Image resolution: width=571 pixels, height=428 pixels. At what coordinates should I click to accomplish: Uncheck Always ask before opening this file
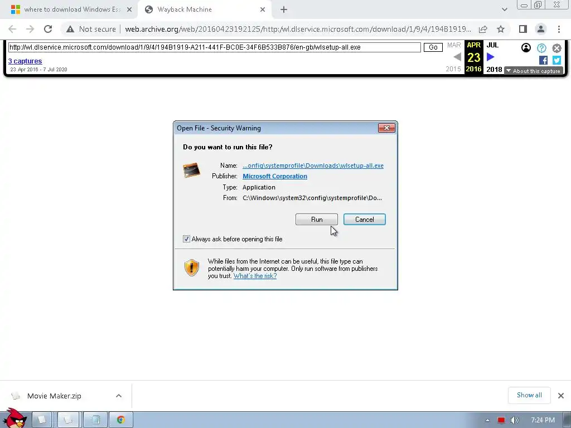pyautogui.click(x=186, y=239)
